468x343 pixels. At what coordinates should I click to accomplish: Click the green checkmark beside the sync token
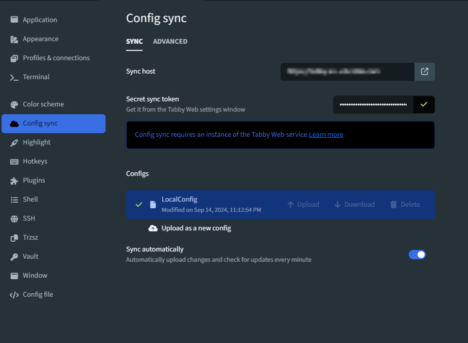(424, 104)
